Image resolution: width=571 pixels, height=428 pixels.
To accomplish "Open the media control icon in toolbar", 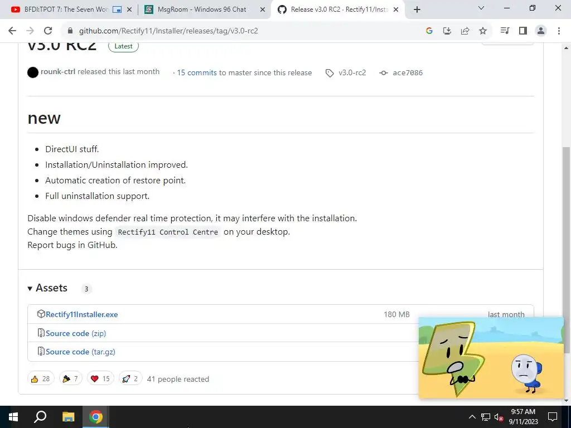I will tap(505, 31).
